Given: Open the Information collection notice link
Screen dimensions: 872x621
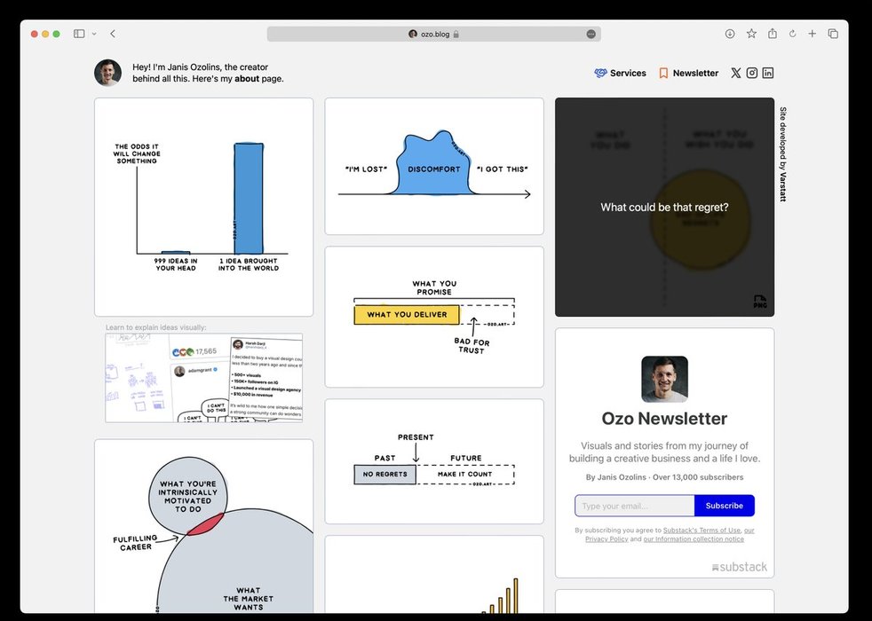Looking at the screenshot, I should point(694,538).
